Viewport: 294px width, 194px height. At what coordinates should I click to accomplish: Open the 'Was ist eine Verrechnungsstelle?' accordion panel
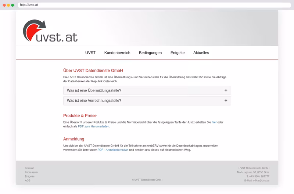click(147, 101)
